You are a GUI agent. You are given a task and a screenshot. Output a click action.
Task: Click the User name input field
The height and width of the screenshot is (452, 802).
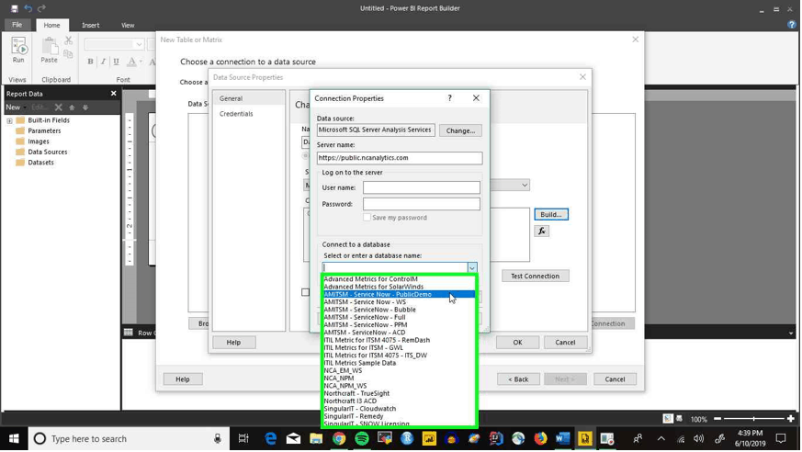(x=422, y=187)
